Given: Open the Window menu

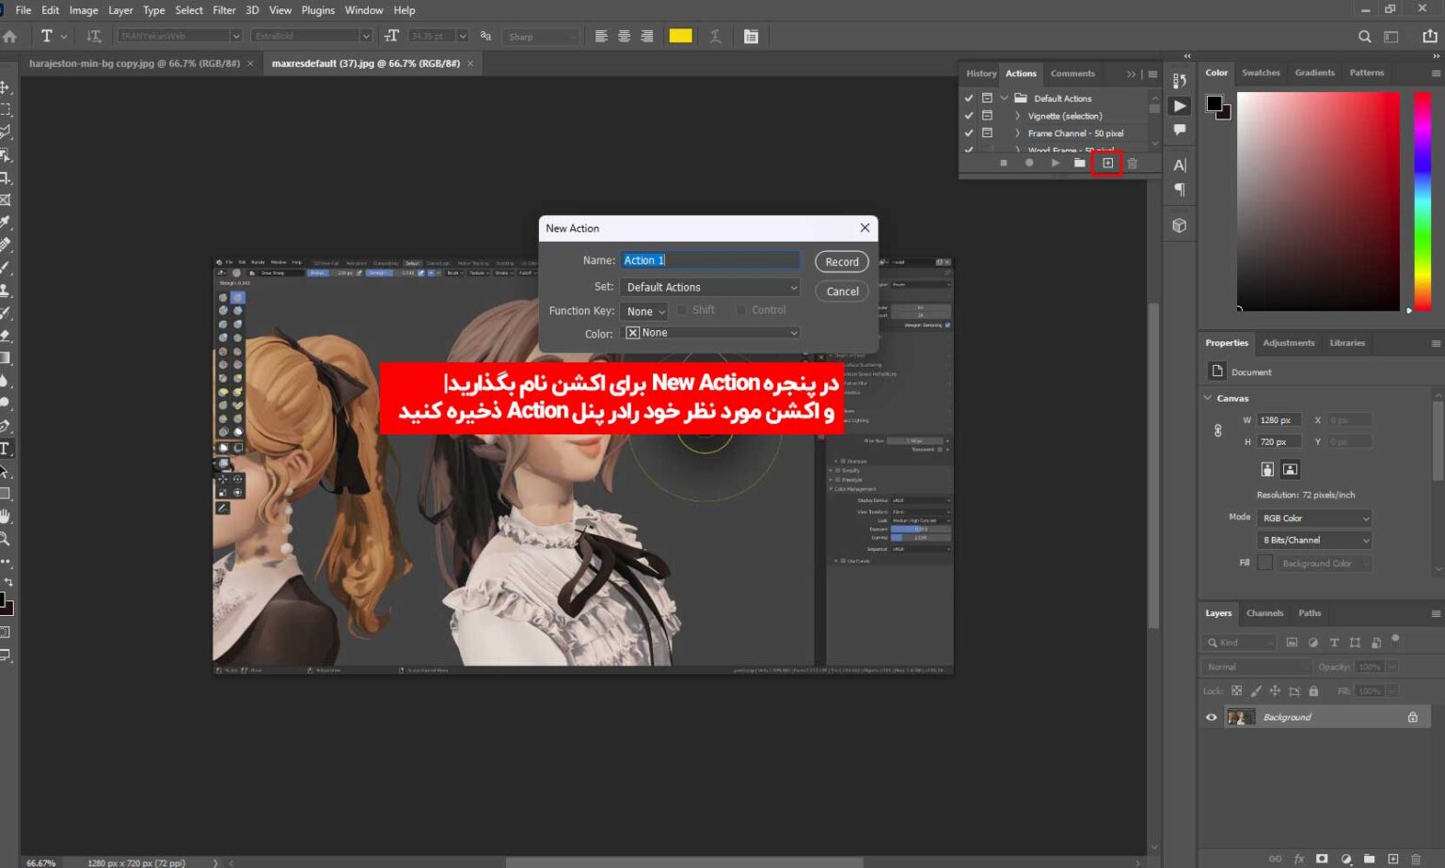Looking at the screenshot, I should (363, 10).
